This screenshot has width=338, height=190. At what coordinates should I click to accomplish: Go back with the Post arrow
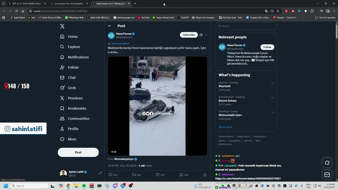coord(110,26)
